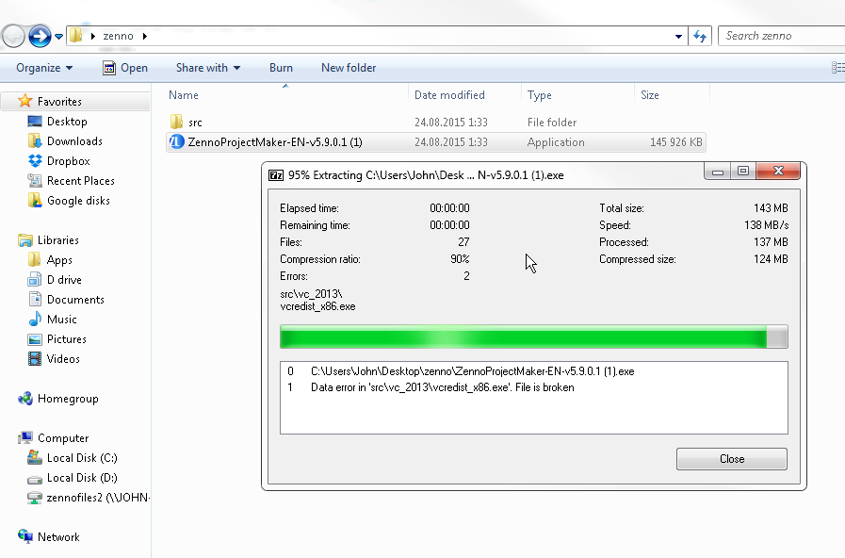The image size is (845, 558).
Task: Open Recent Places in Favorites
Action: click(80, 181)
